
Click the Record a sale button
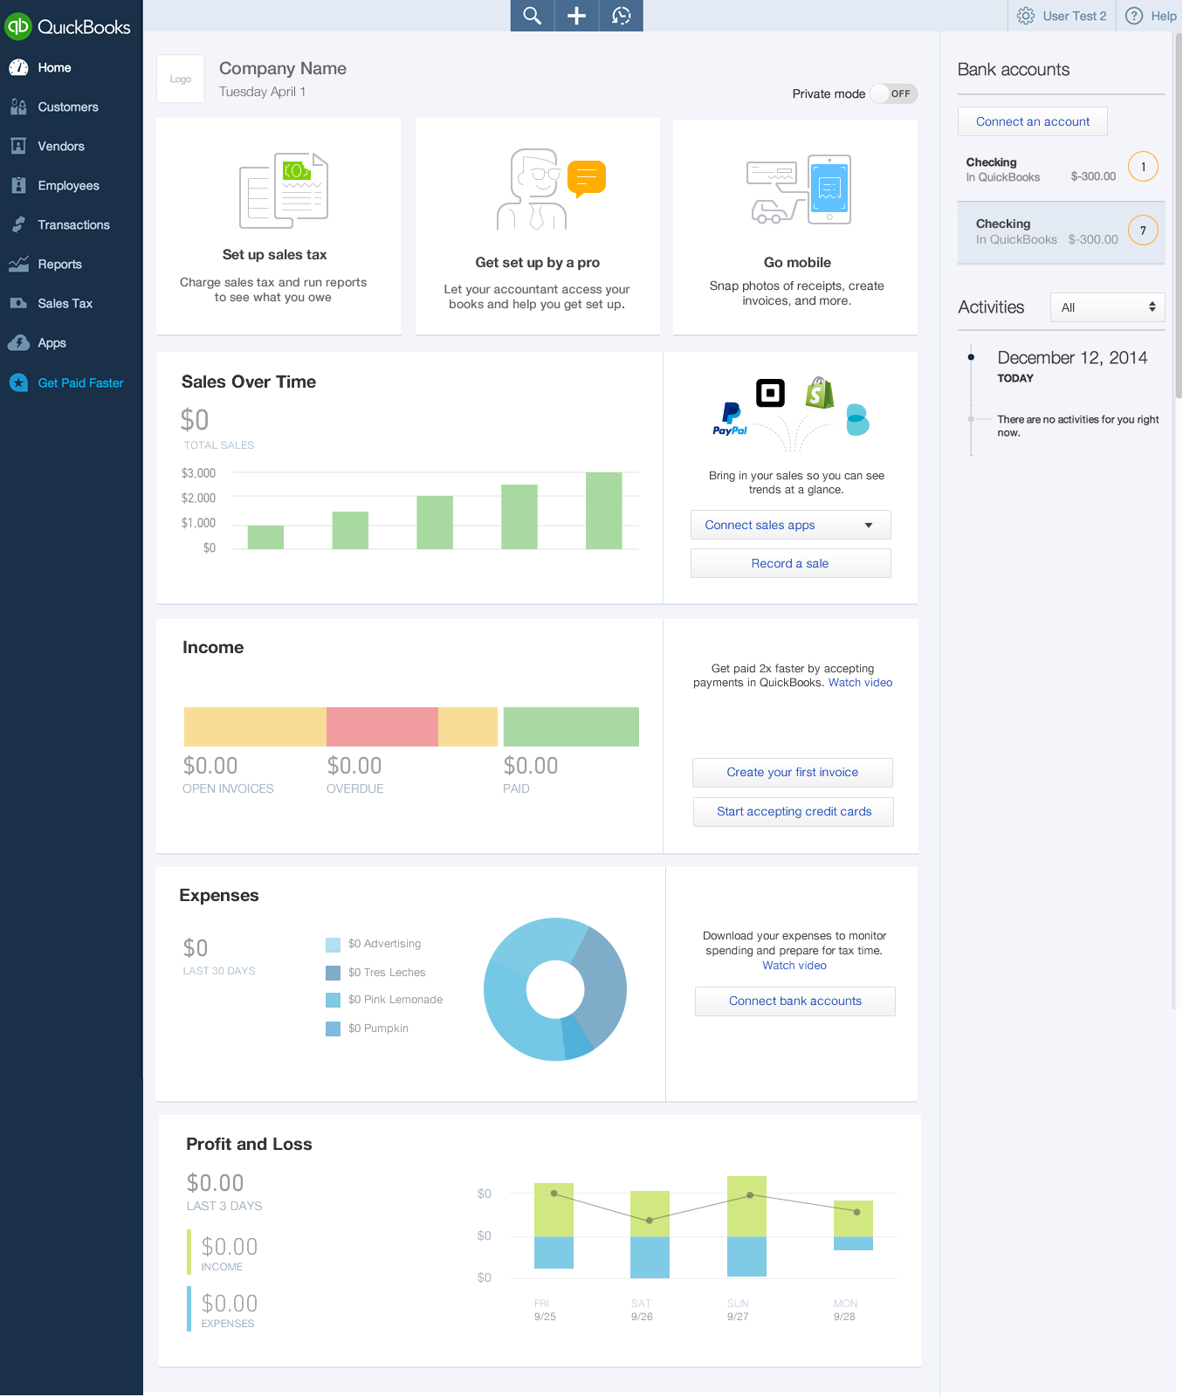click(x=791, y=563)
